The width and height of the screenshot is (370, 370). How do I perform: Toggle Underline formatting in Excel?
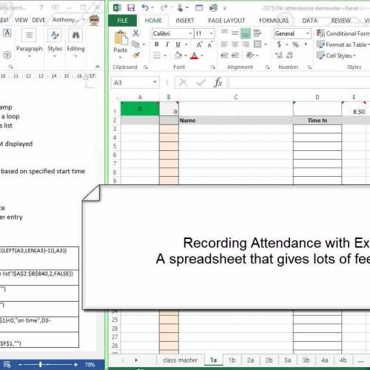(x=178, y=44)
